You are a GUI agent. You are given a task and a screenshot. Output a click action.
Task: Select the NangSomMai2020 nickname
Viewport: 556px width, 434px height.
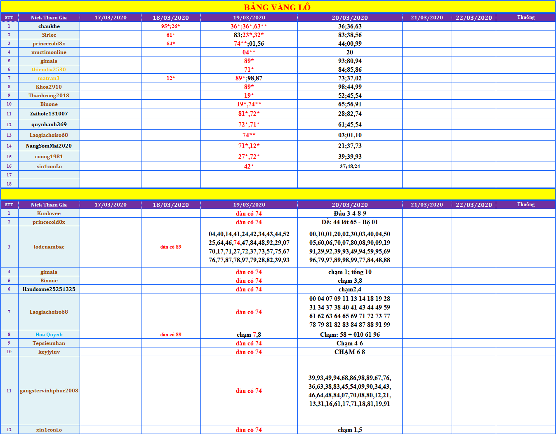(x=49, y=146)
